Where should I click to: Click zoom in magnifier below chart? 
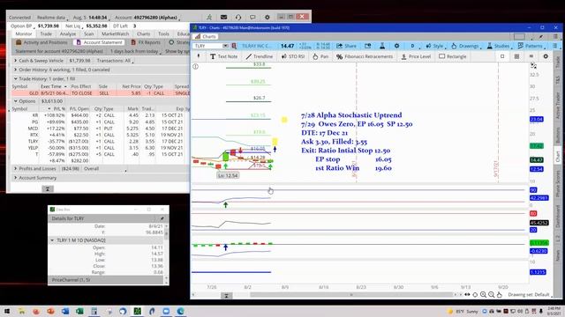483,295
